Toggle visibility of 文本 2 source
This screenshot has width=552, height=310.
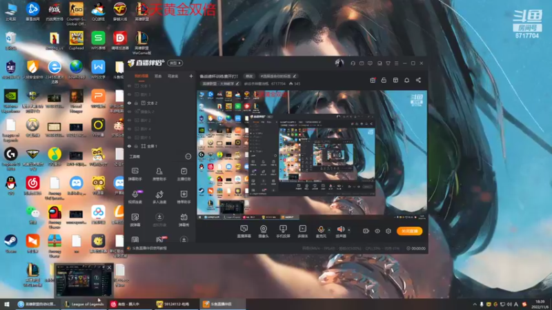point(129,103)
